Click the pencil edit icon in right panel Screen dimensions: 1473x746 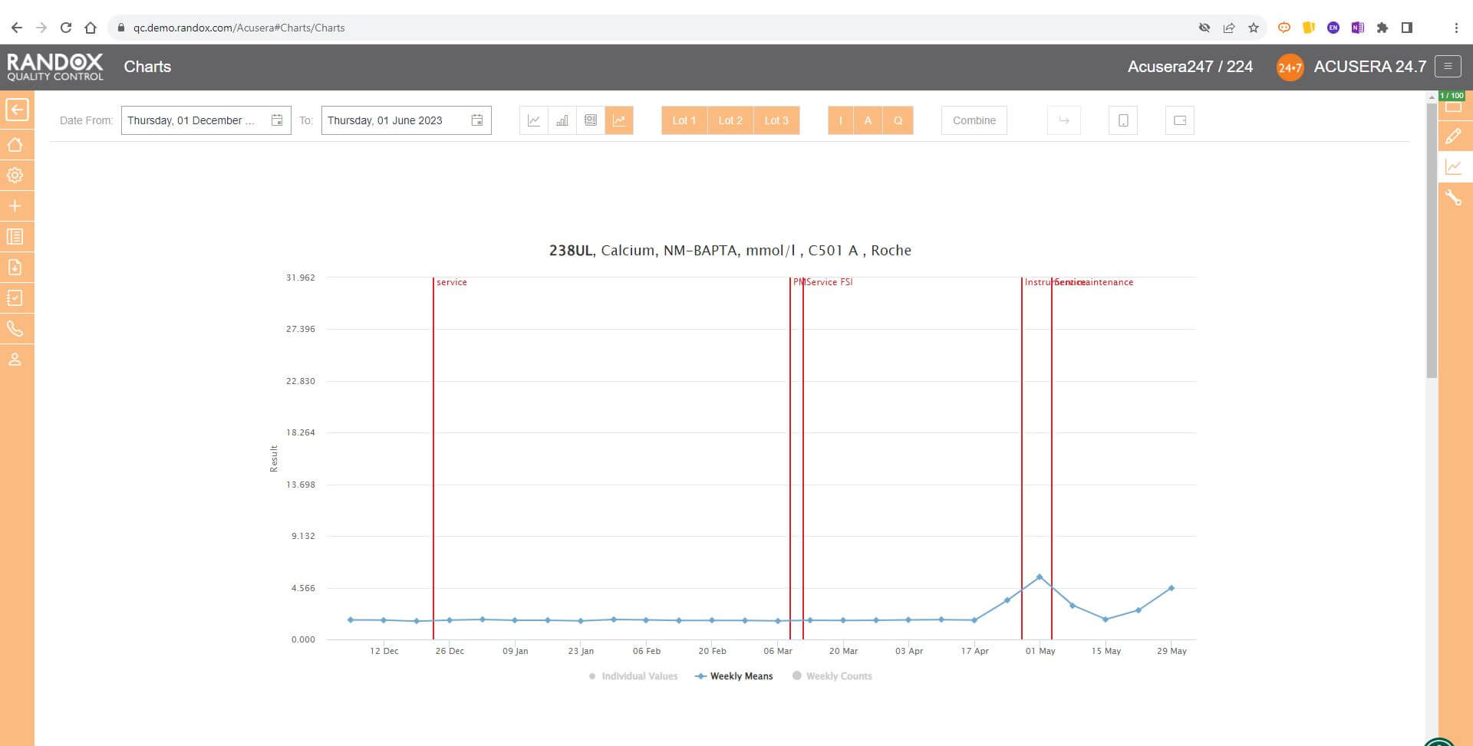point(1454,136)
